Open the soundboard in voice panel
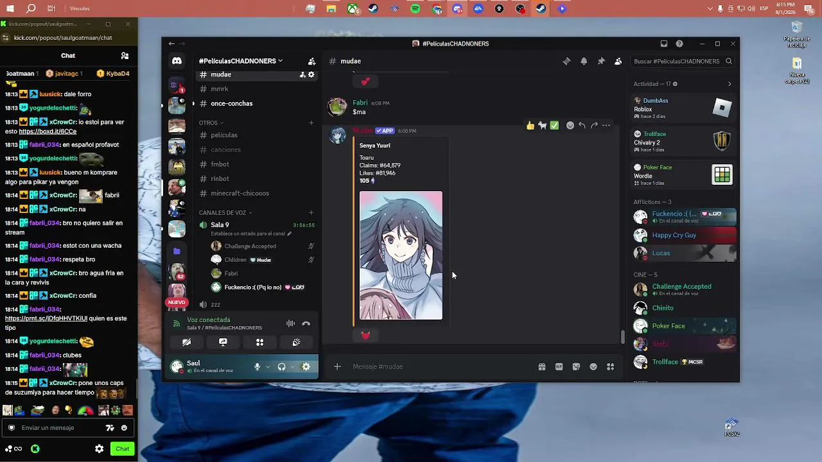The width and height of the screenshot is (822, 462). [x=296, y=343]
